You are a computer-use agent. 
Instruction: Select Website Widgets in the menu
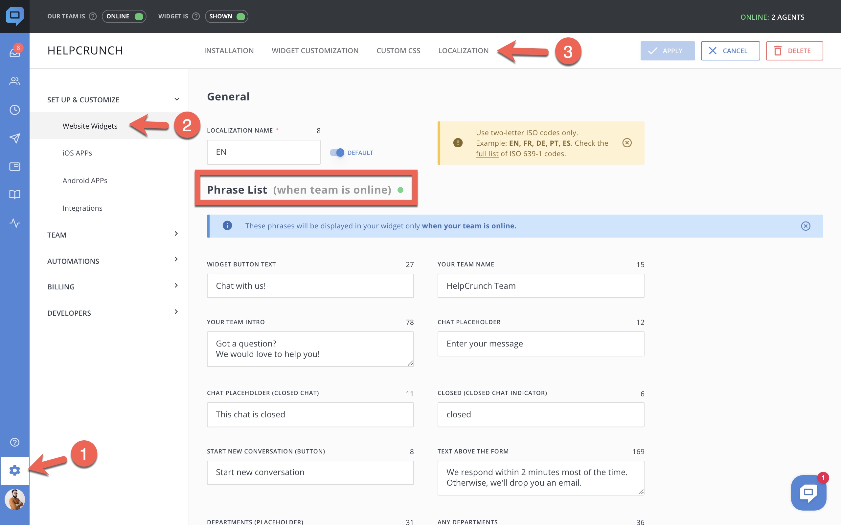pos(109,126)
